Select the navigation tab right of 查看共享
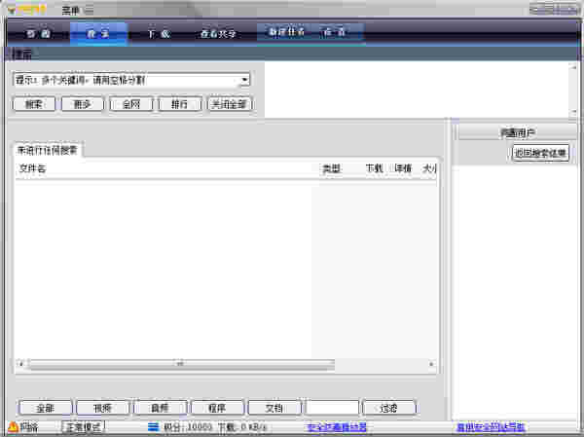This screenshot has width=584, height=437. click(286, 32)
